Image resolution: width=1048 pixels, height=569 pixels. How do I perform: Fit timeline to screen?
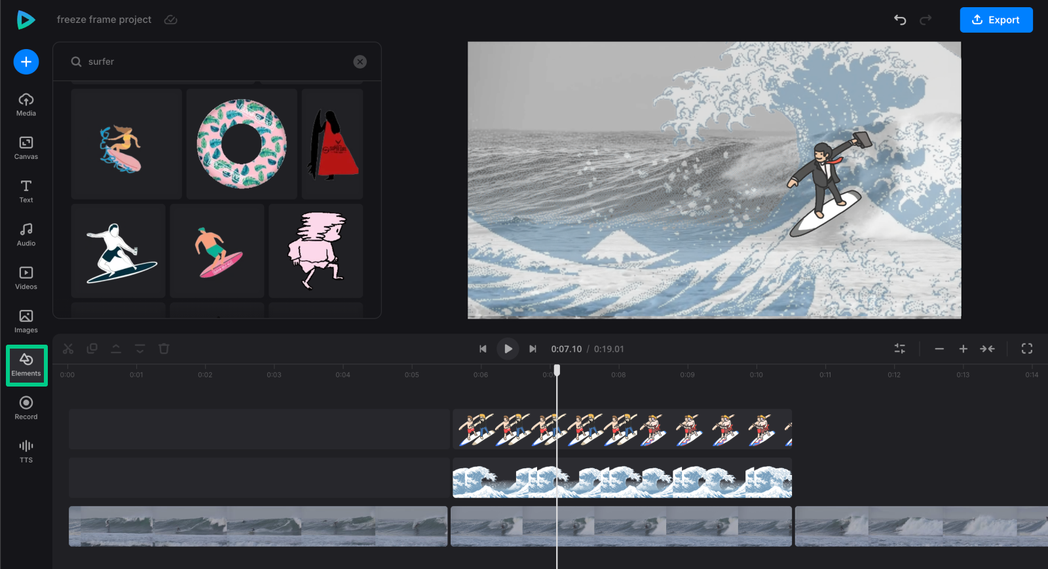(x=987, y=349)
